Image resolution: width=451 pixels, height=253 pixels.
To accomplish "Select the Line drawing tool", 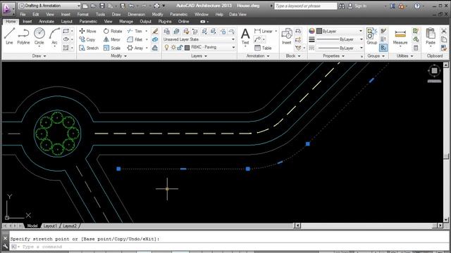I will [9, 36].
